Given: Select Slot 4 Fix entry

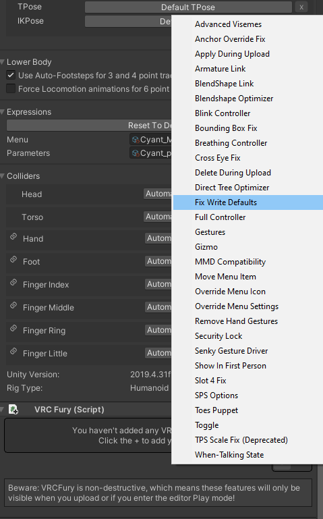Looking at the screenshot, I should [x=248, y=381].
